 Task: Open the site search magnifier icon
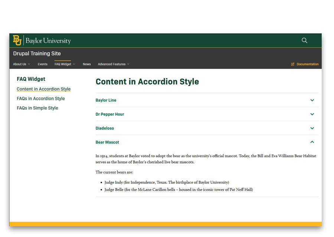pyautogui.click(x=304, y=40)
